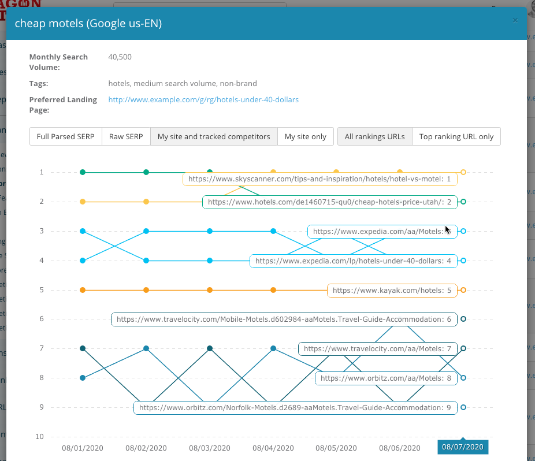Choose Top ranking URL only option
The image size is (535, 461).
[456, 137]
